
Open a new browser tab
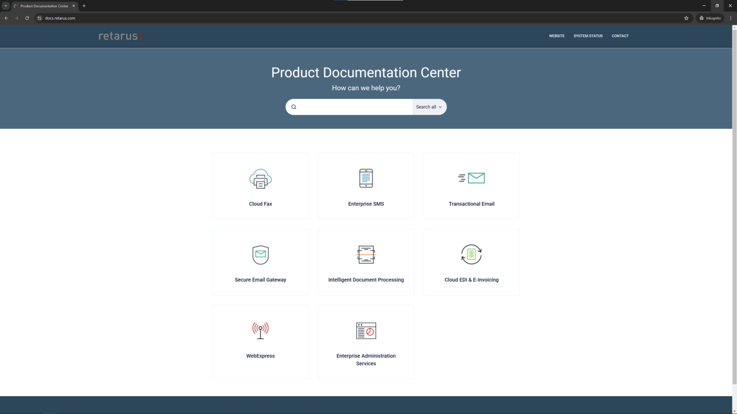(84, 6)
